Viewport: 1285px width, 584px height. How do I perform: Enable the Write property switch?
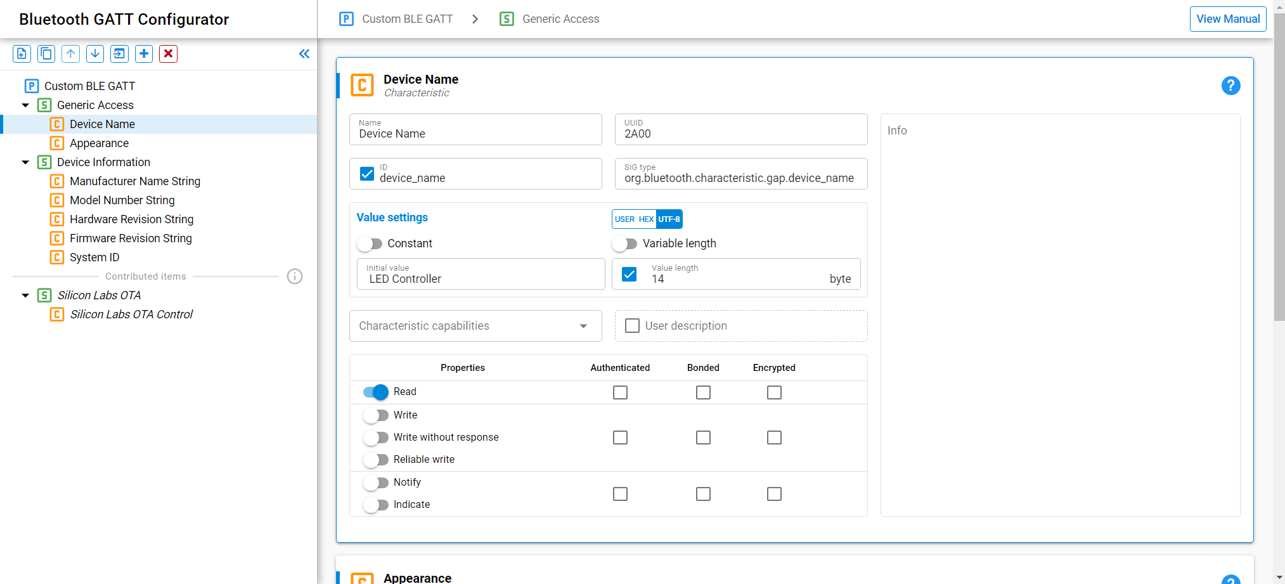[x=376, y=415]
